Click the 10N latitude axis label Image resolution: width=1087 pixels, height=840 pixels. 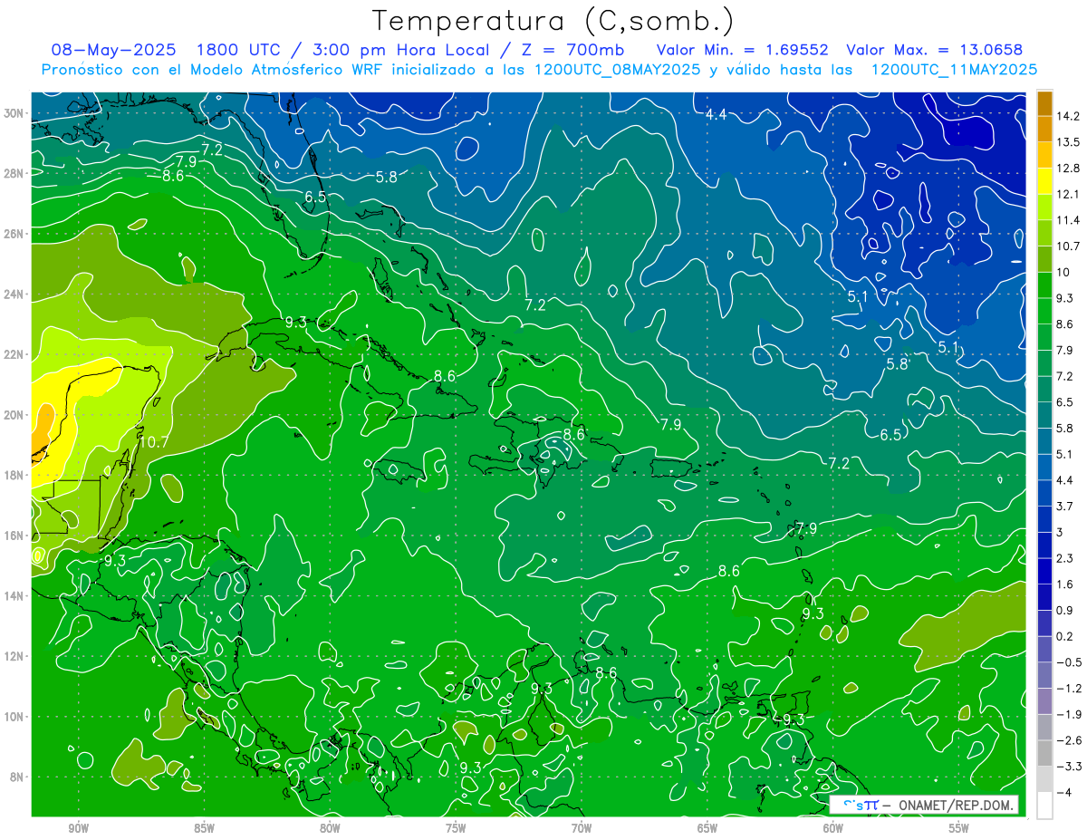point(14,717)
